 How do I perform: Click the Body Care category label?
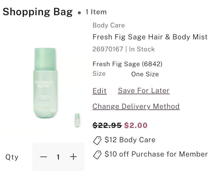109,25
